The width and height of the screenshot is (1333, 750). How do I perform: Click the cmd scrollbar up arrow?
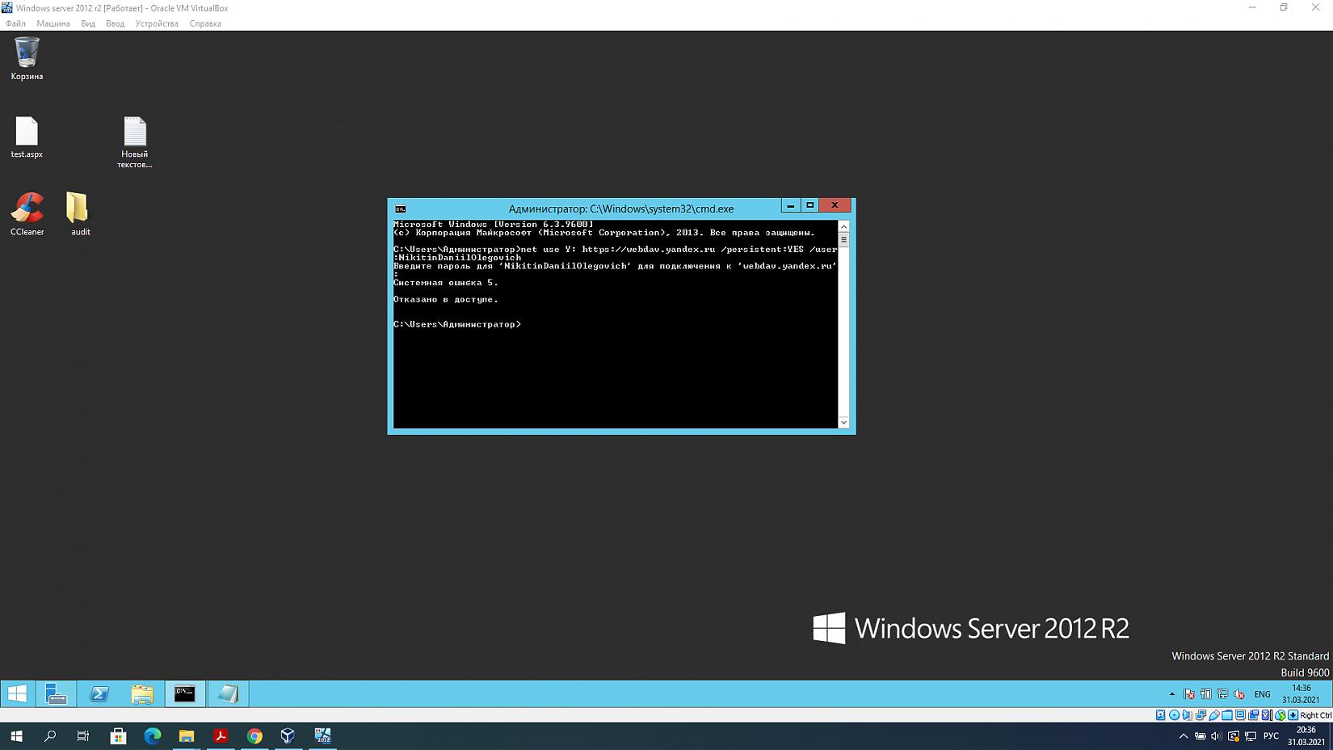(843, 226)
